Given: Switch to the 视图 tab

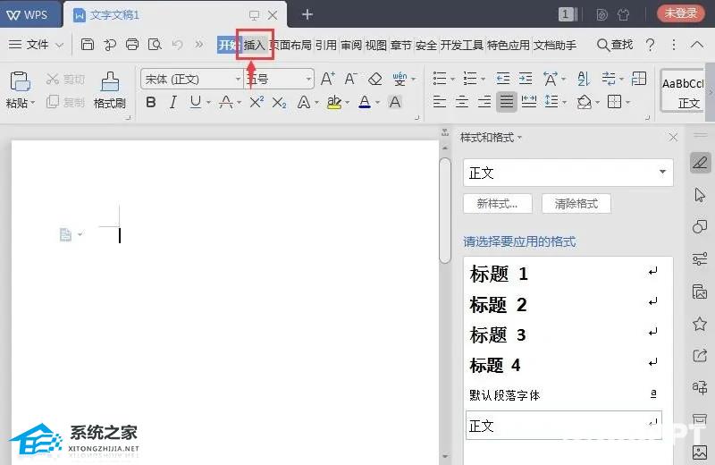Looking at the screenshot, I should tap(376, 45).
